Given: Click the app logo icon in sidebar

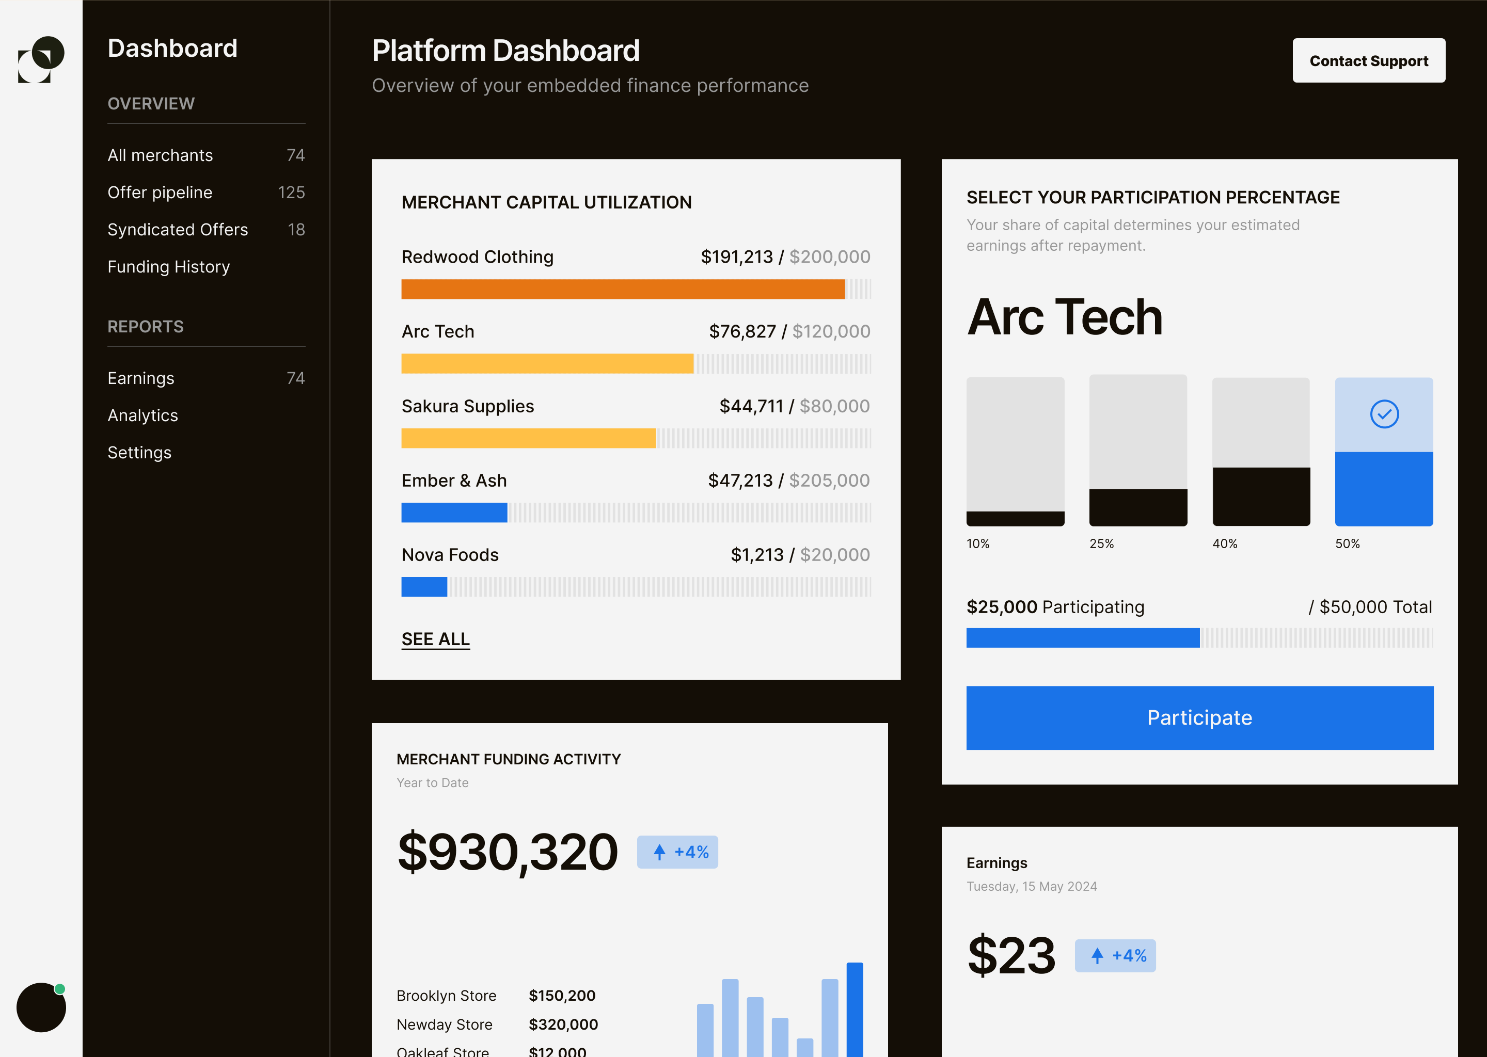Looking at the screenshot, I should point(41,59).
